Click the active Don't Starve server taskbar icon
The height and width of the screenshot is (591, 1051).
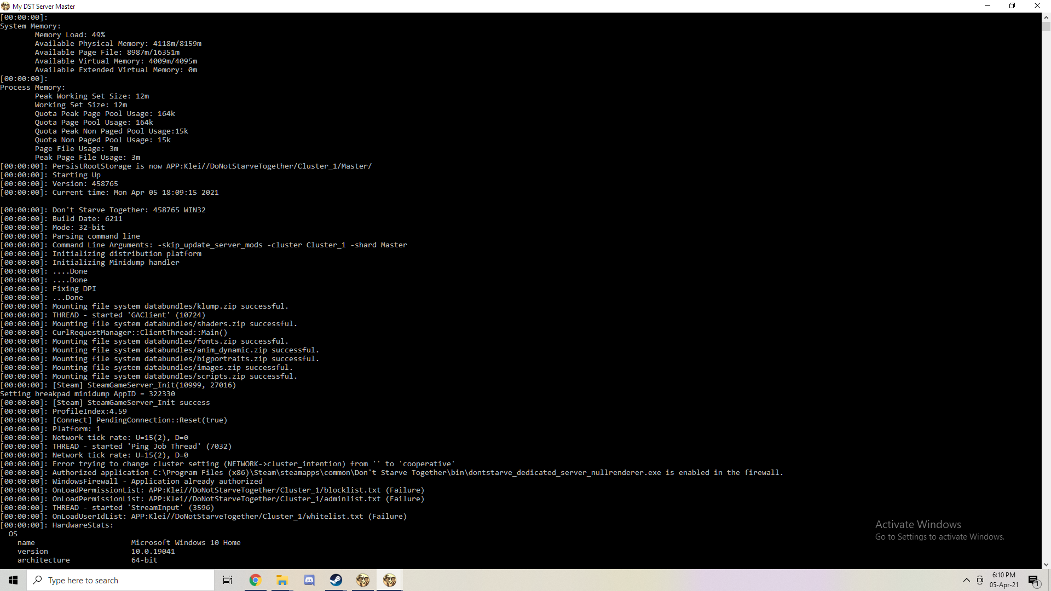click(x=389, y=580)
